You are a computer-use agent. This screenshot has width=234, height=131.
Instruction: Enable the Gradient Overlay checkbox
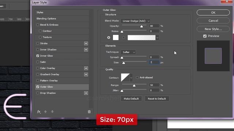click(x=38, y=74)
